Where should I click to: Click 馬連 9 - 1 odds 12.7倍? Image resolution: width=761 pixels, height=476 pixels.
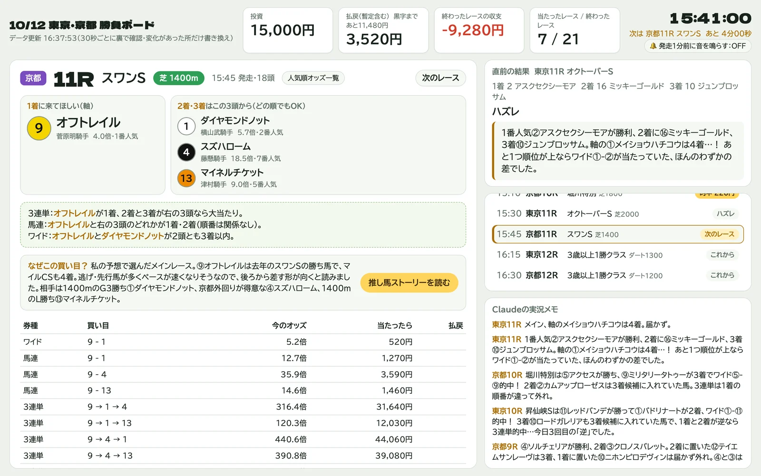point(293,358)
